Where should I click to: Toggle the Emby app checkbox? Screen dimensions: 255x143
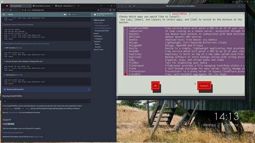(126, 60)
